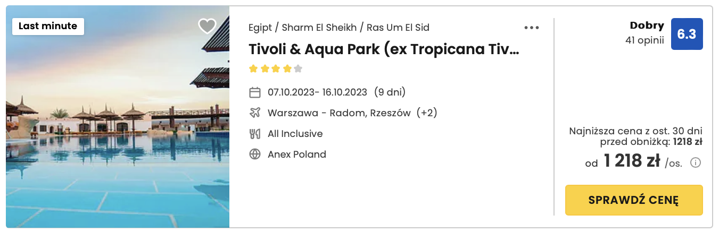The image size is (719, 232).
Task: Open the Tivoli & Aqua Park hotel title
Action: 383,49
